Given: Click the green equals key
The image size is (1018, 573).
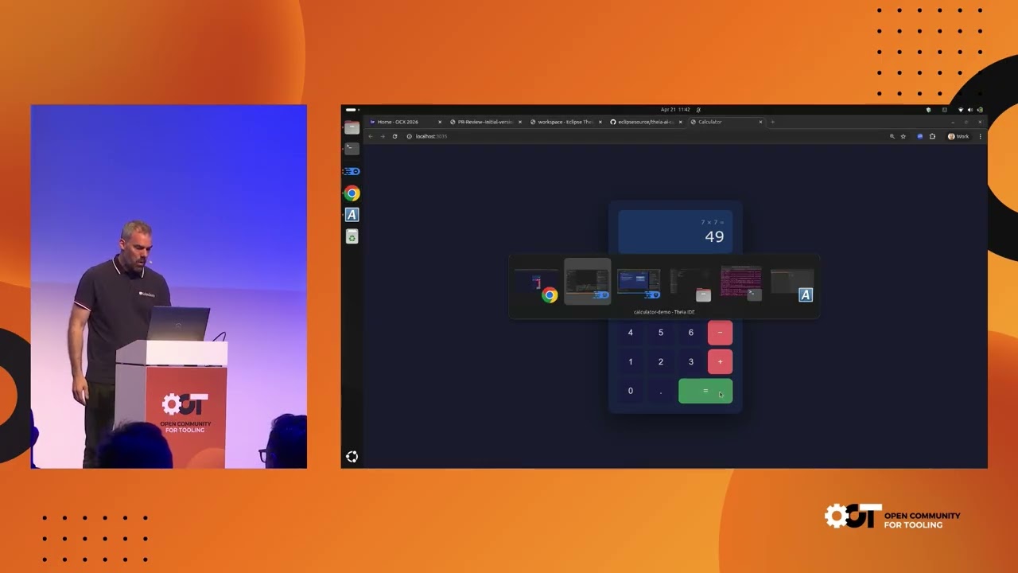Looking at the screenshot, I should coord(705,391).
